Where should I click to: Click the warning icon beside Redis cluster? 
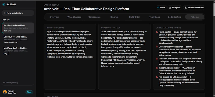[157, 32]
